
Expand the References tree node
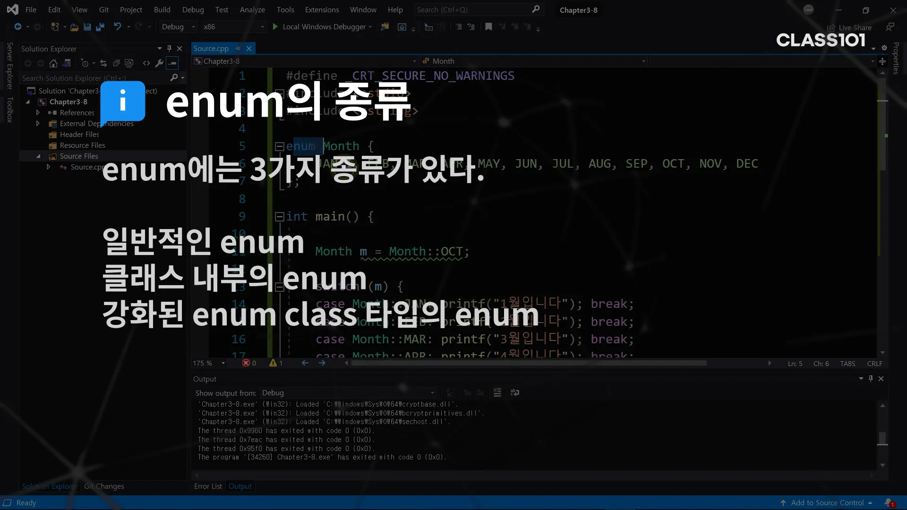(38, 113)
